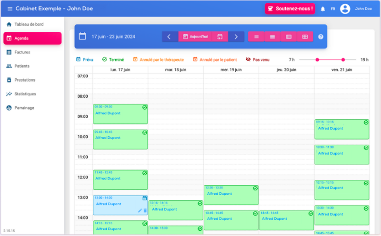This screenshot has height=236, width=381.
Task: Delete the 13:00 appointment using trash icon
Action: [x=145, y=210]
